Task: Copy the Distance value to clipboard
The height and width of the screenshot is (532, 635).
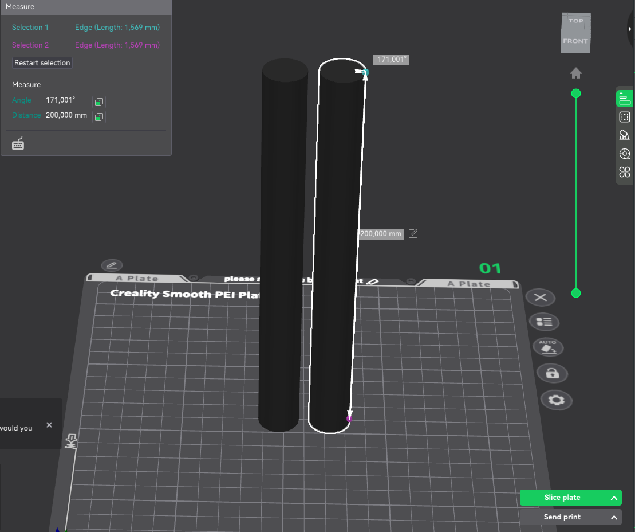Action: (99, 117)
